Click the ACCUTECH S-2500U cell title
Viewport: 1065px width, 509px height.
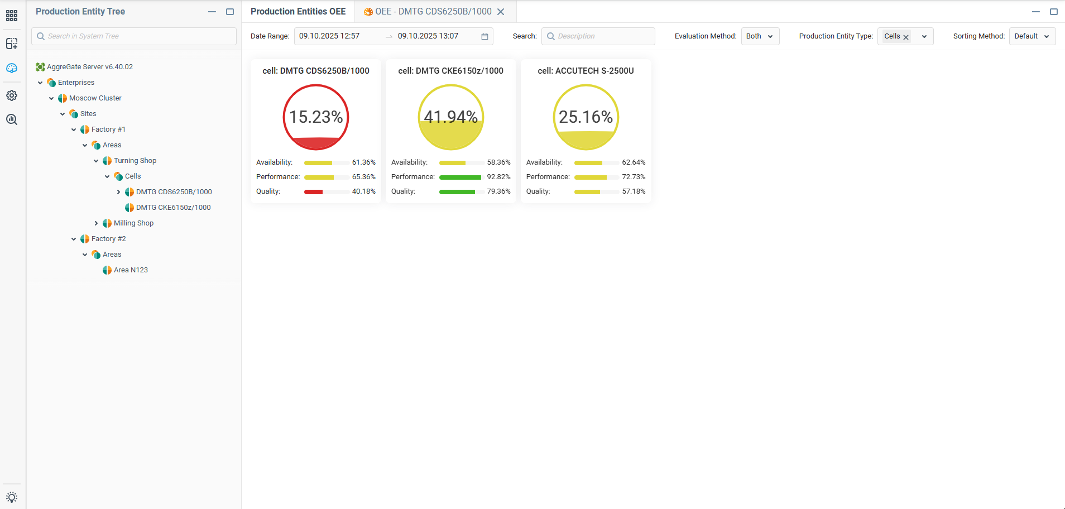click(586, 71)
